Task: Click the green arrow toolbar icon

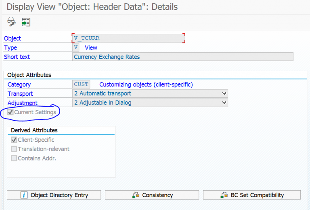Action: point(26,22)
